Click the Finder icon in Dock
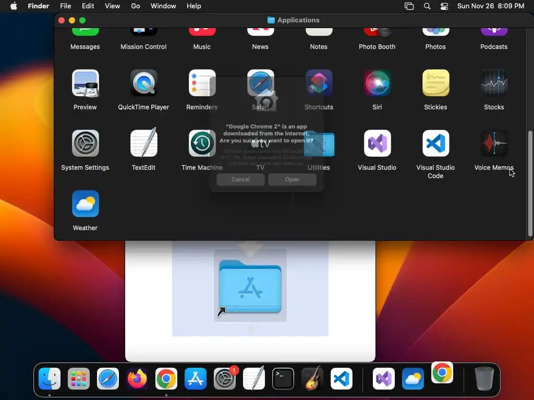Screen dimensions: 534x400 click(x=50, y=379)
